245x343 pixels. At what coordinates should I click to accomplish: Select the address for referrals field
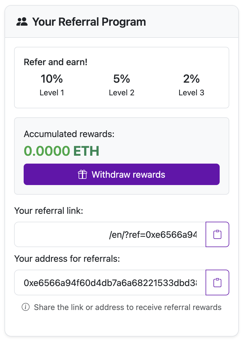coord(110,283)
